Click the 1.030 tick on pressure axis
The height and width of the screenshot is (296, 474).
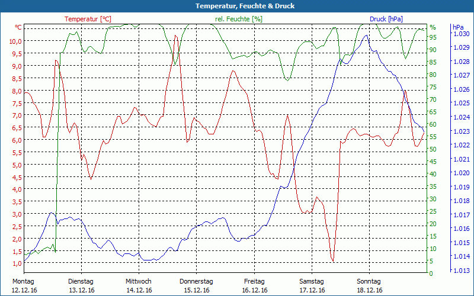coord(460,34)
